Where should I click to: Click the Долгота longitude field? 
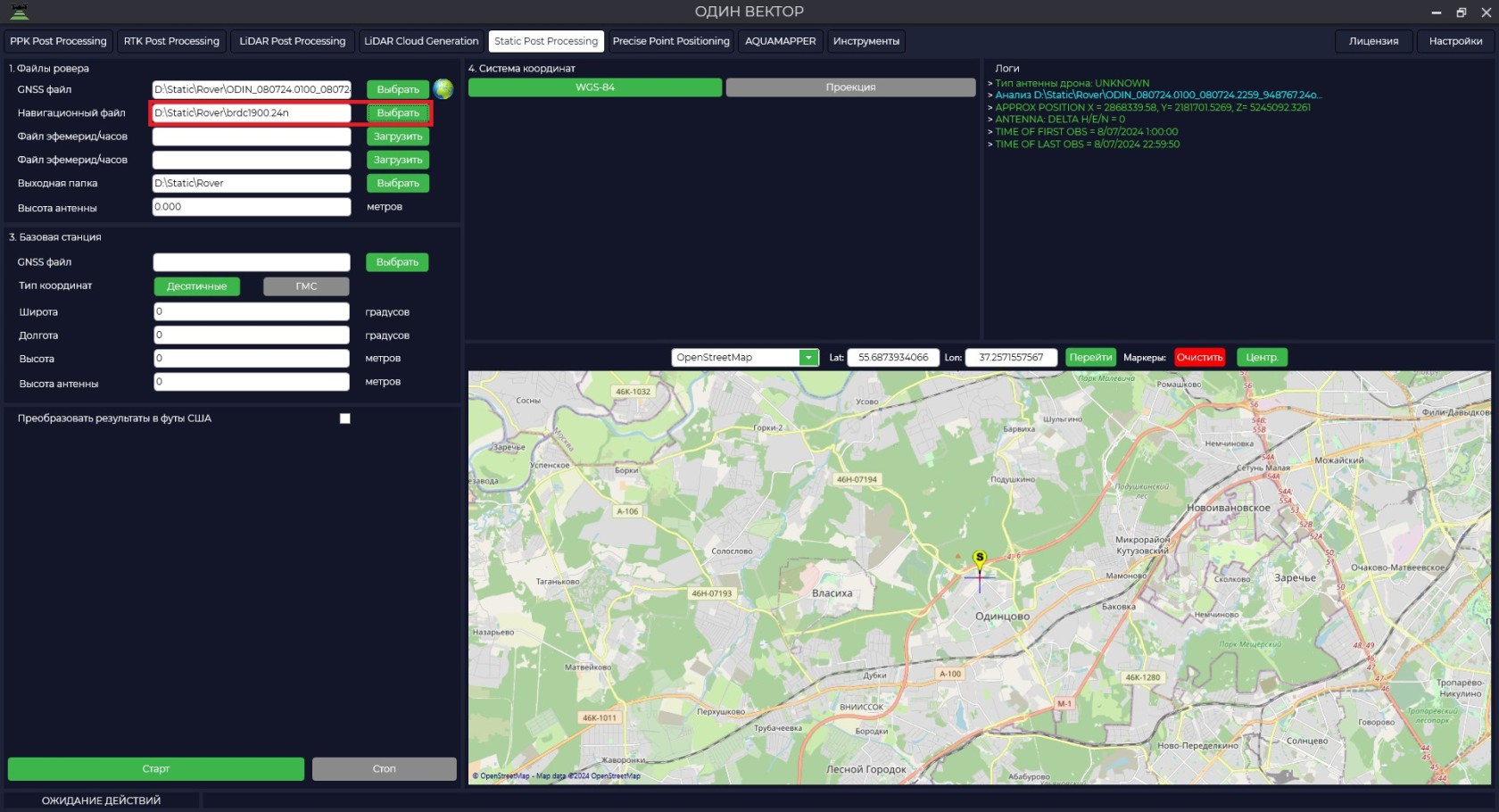252,335
